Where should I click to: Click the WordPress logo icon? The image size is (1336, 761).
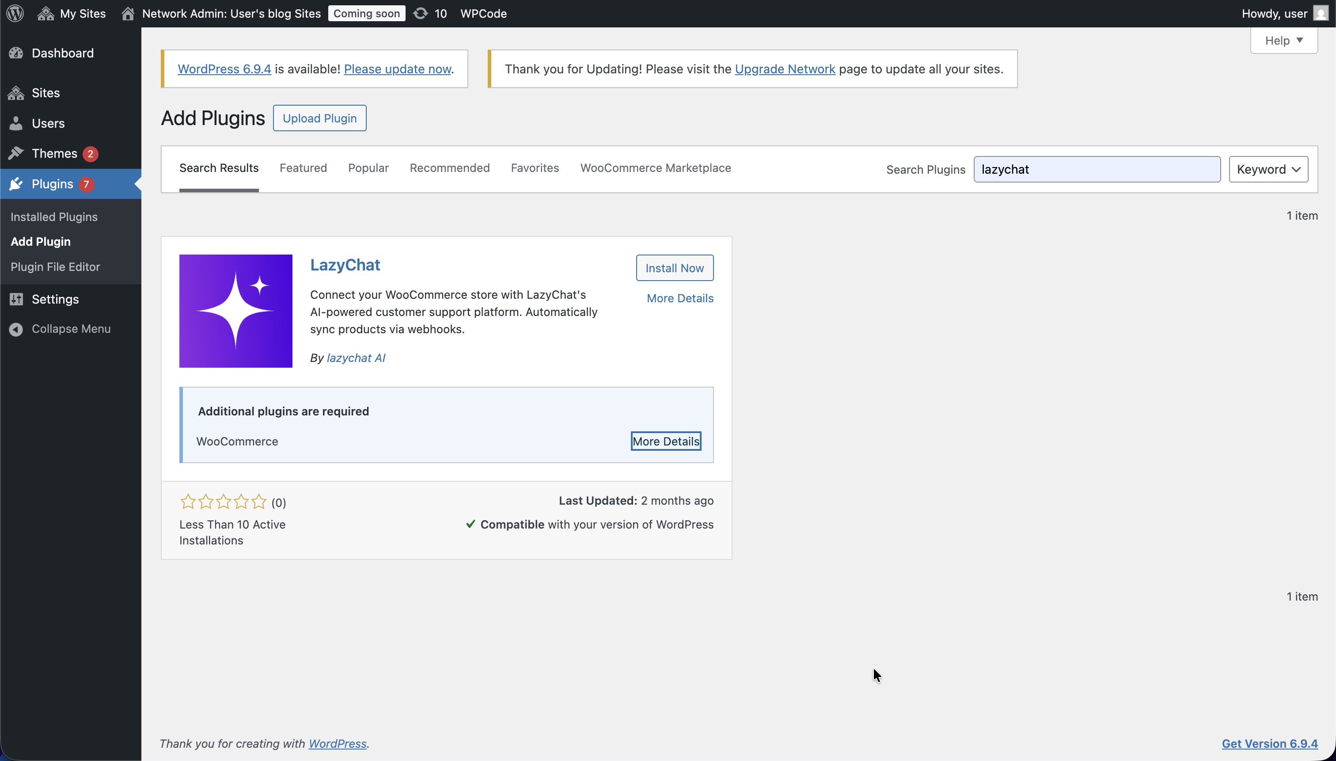[x=15, y=13]
